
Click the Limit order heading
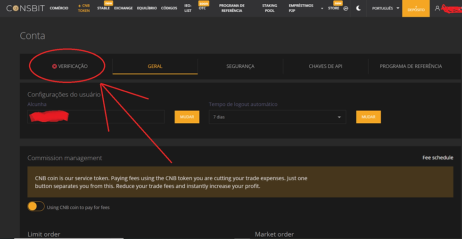click(43, 234)
